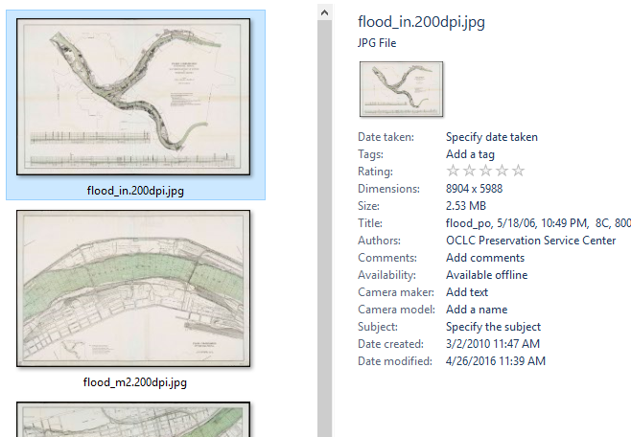Set rating to three stars
Viewport: 631px width, 437px height.
point(486,171)
